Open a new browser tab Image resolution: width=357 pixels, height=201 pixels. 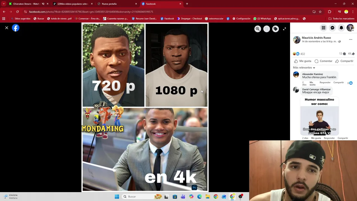pyautogui.click(x=187, y=4)
